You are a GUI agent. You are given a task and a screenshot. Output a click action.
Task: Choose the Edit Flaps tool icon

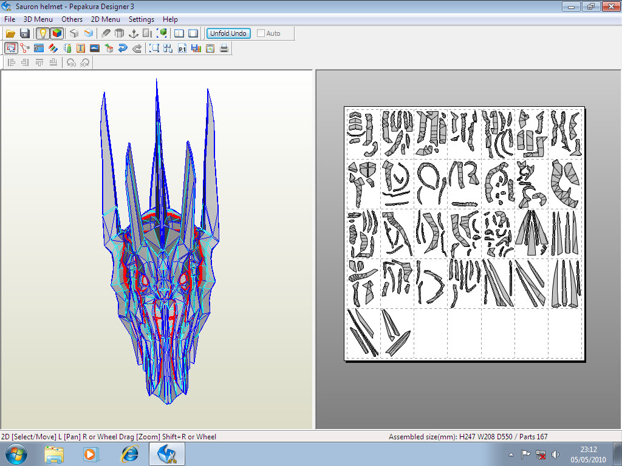pos(39,49)
